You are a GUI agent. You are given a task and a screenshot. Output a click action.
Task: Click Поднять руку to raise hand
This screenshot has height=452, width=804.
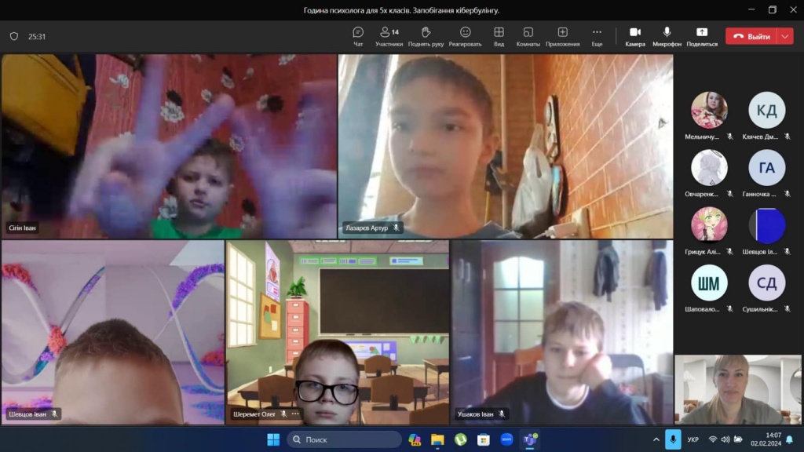(x=426, y=36)
